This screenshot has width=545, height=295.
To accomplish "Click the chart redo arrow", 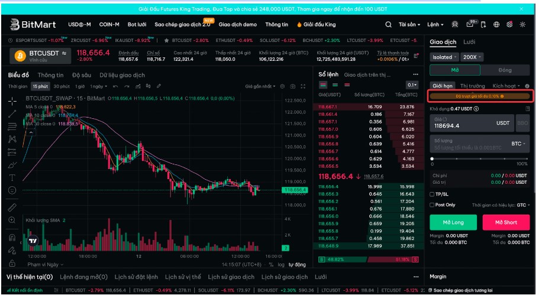I will pyautogui.click(x=127, y=86).
